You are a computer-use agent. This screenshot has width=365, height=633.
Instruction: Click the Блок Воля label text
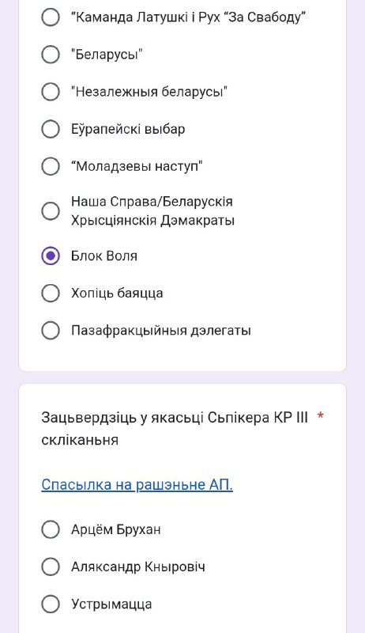[x=104, y=256]
